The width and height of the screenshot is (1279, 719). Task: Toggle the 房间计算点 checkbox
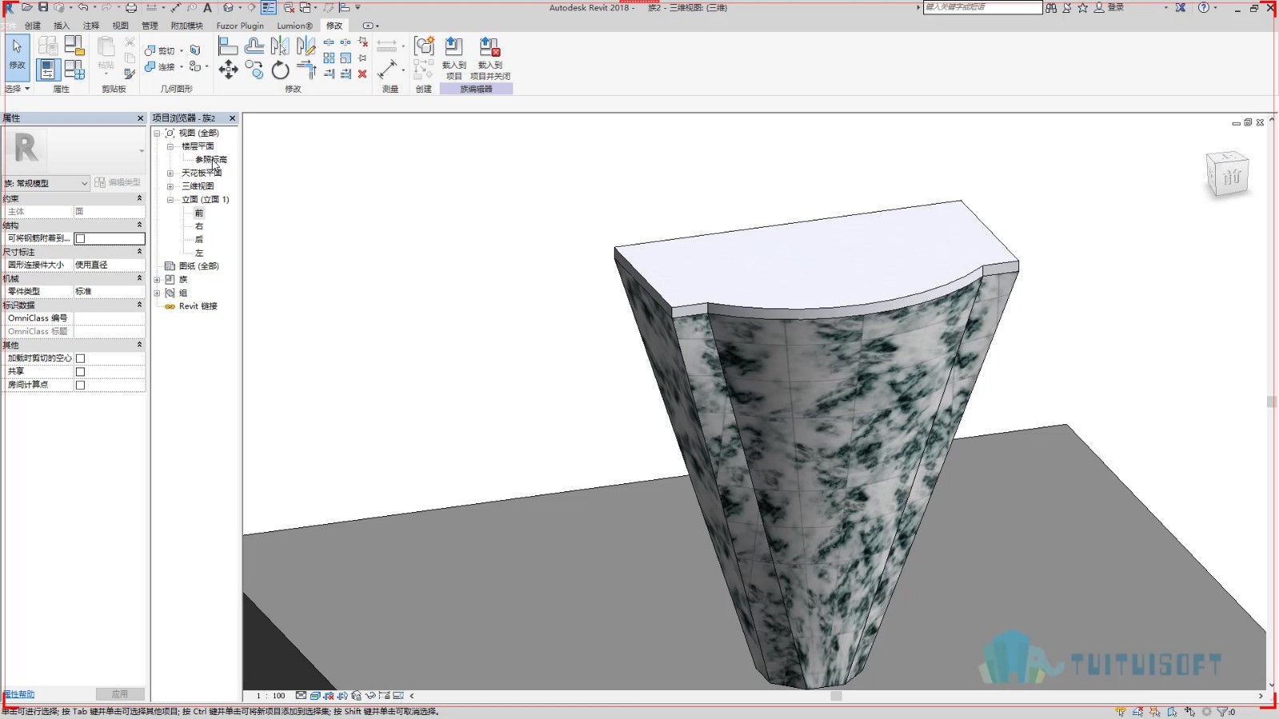[80, 385]
